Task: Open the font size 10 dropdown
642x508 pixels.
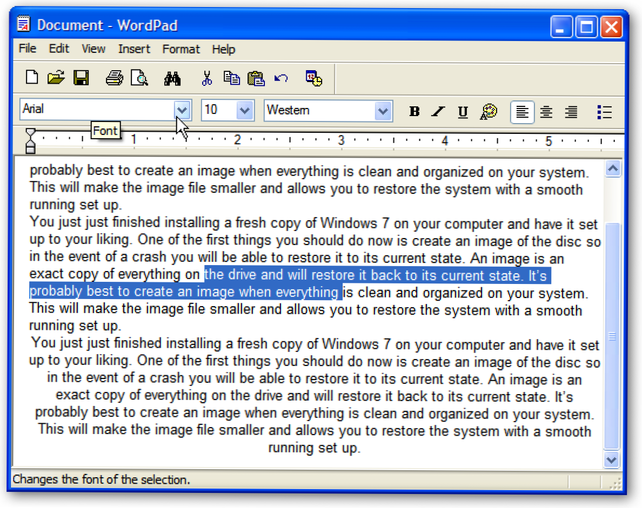Action: 245,111
